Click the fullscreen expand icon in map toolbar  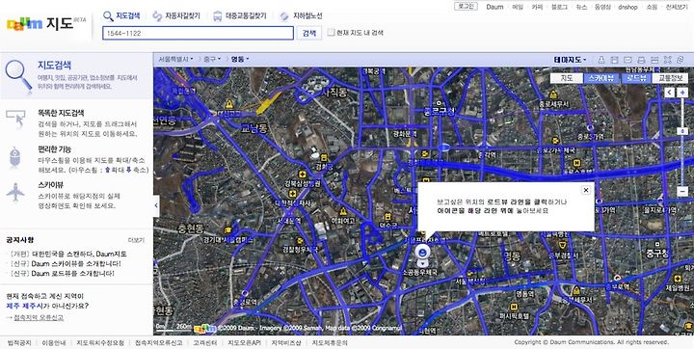click(668, 60)
